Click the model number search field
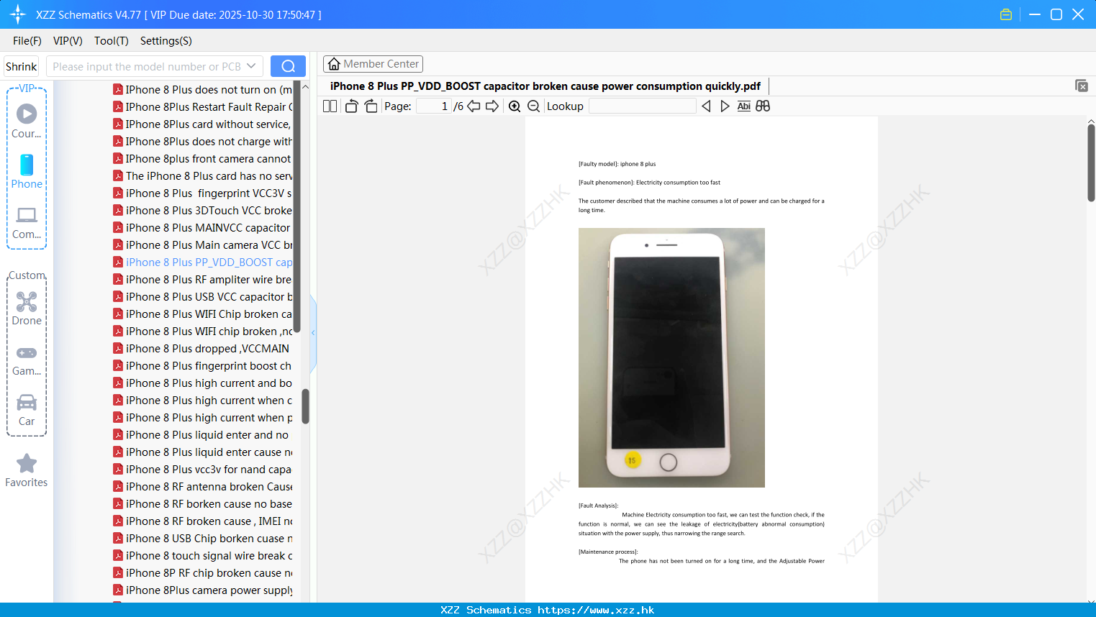The width and height of the screenshot is (1096, 617). 146,66
